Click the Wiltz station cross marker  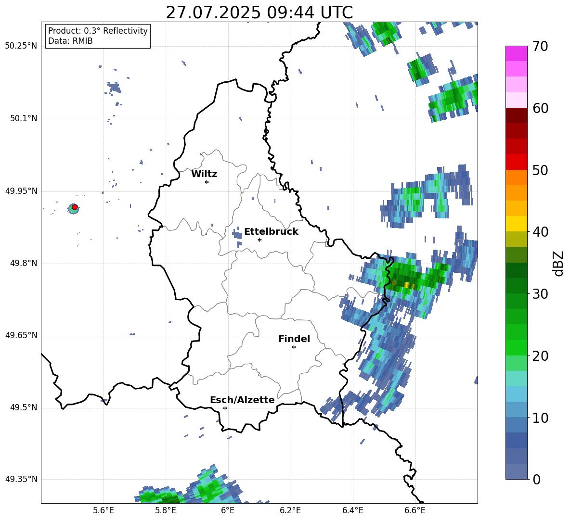tap(207, 182)
